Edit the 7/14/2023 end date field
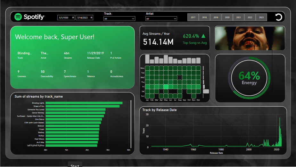Screen dimensions: 296x167 84,18
